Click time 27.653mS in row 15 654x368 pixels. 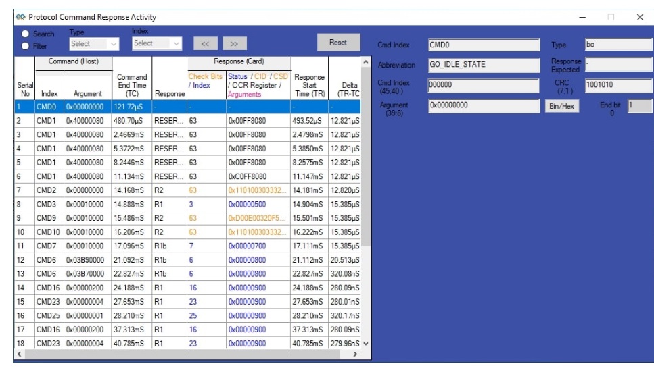(x=132, y=301)
